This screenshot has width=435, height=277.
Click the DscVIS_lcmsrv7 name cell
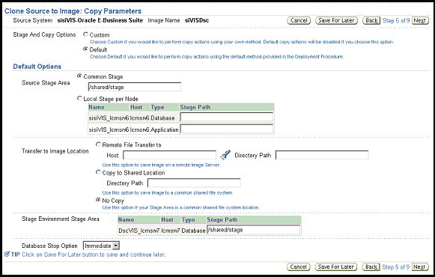(139, 231)
